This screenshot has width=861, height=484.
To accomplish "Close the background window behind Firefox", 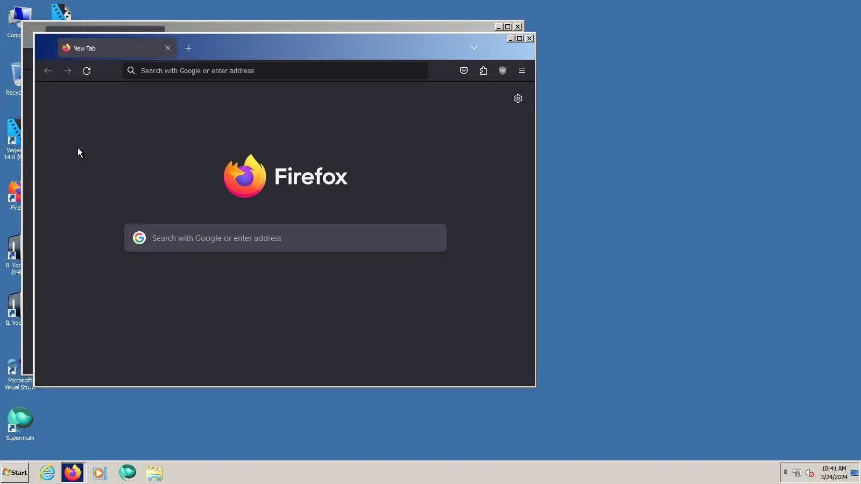I will 518,27.
